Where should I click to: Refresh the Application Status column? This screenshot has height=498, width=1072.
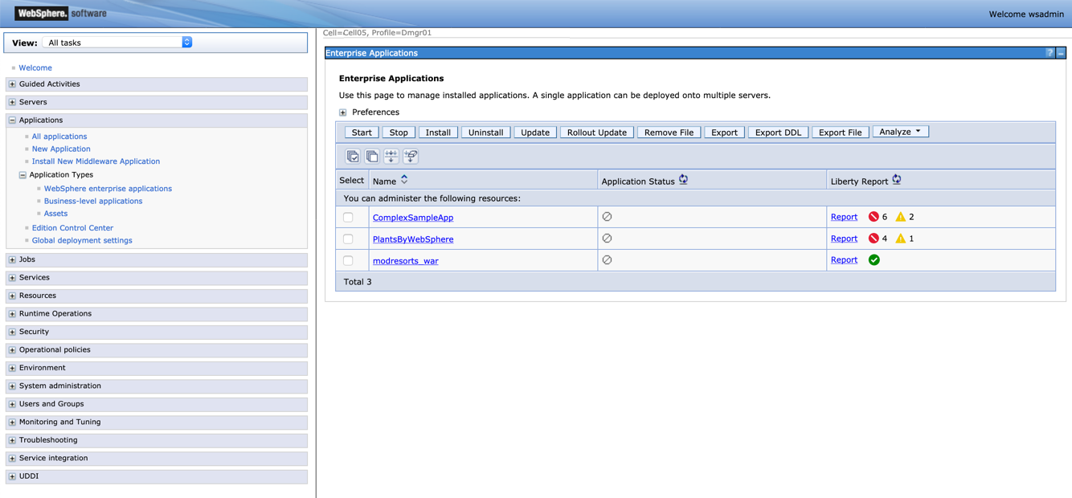coord(683,180)
